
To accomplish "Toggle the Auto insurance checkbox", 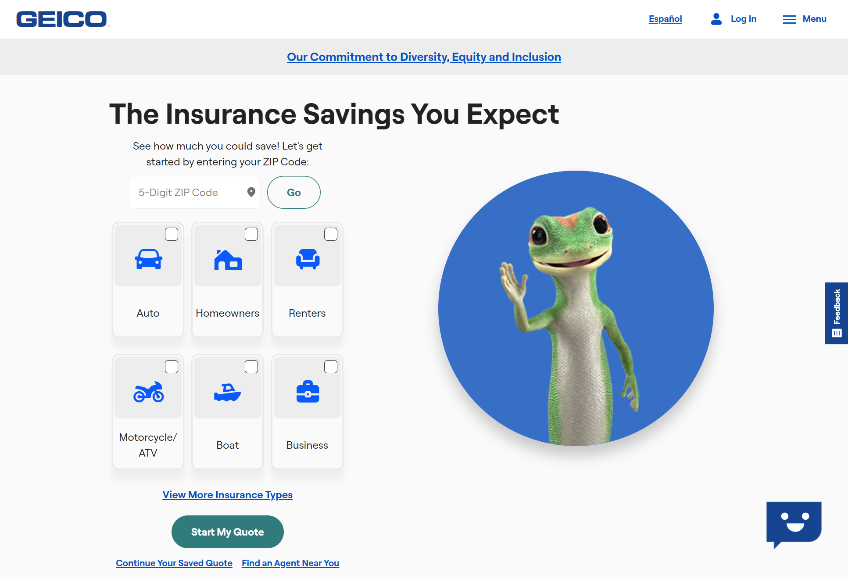I will coord(171,234).
